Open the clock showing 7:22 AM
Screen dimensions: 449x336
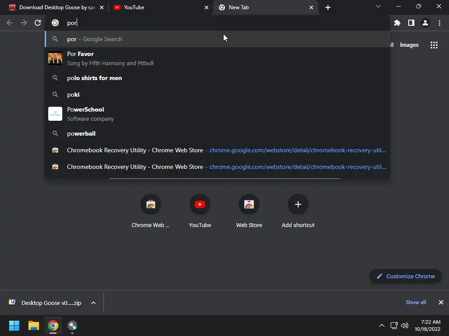coord(428,325)
